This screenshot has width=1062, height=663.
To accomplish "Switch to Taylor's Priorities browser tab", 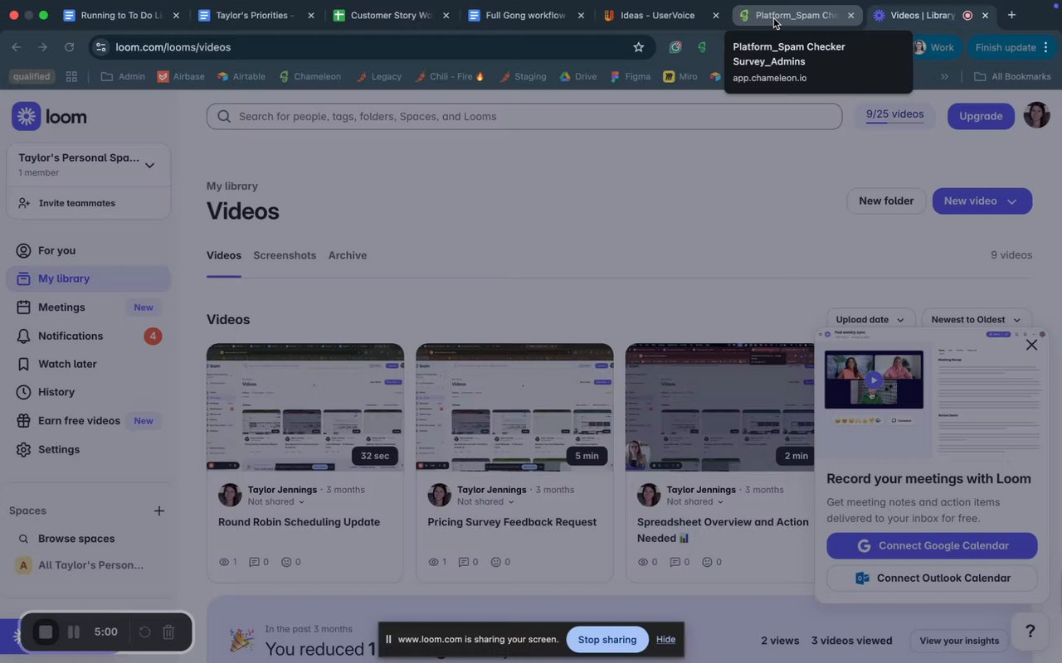I will [x=256, y=15].
